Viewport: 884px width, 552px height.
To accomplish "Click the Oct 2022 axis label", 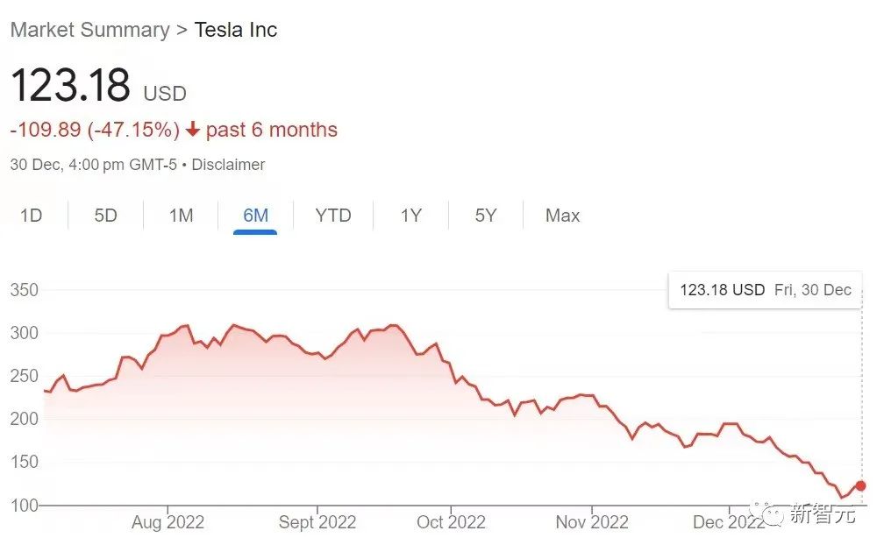I will pos(452,522).
